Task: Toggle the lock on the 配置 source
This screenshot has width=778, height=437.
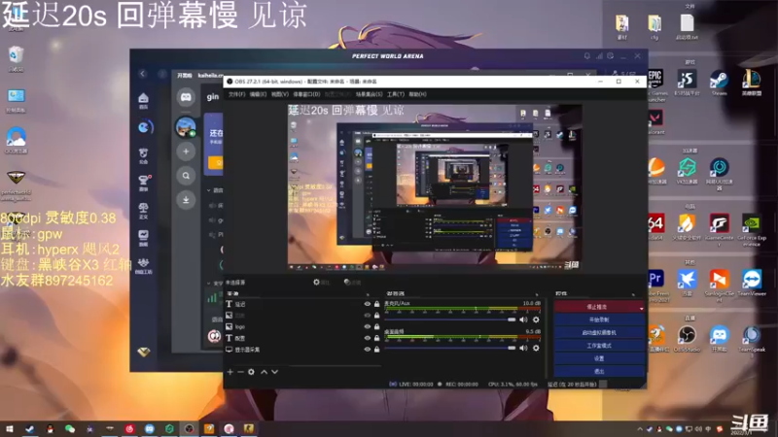Action: [x=376, y=338]
